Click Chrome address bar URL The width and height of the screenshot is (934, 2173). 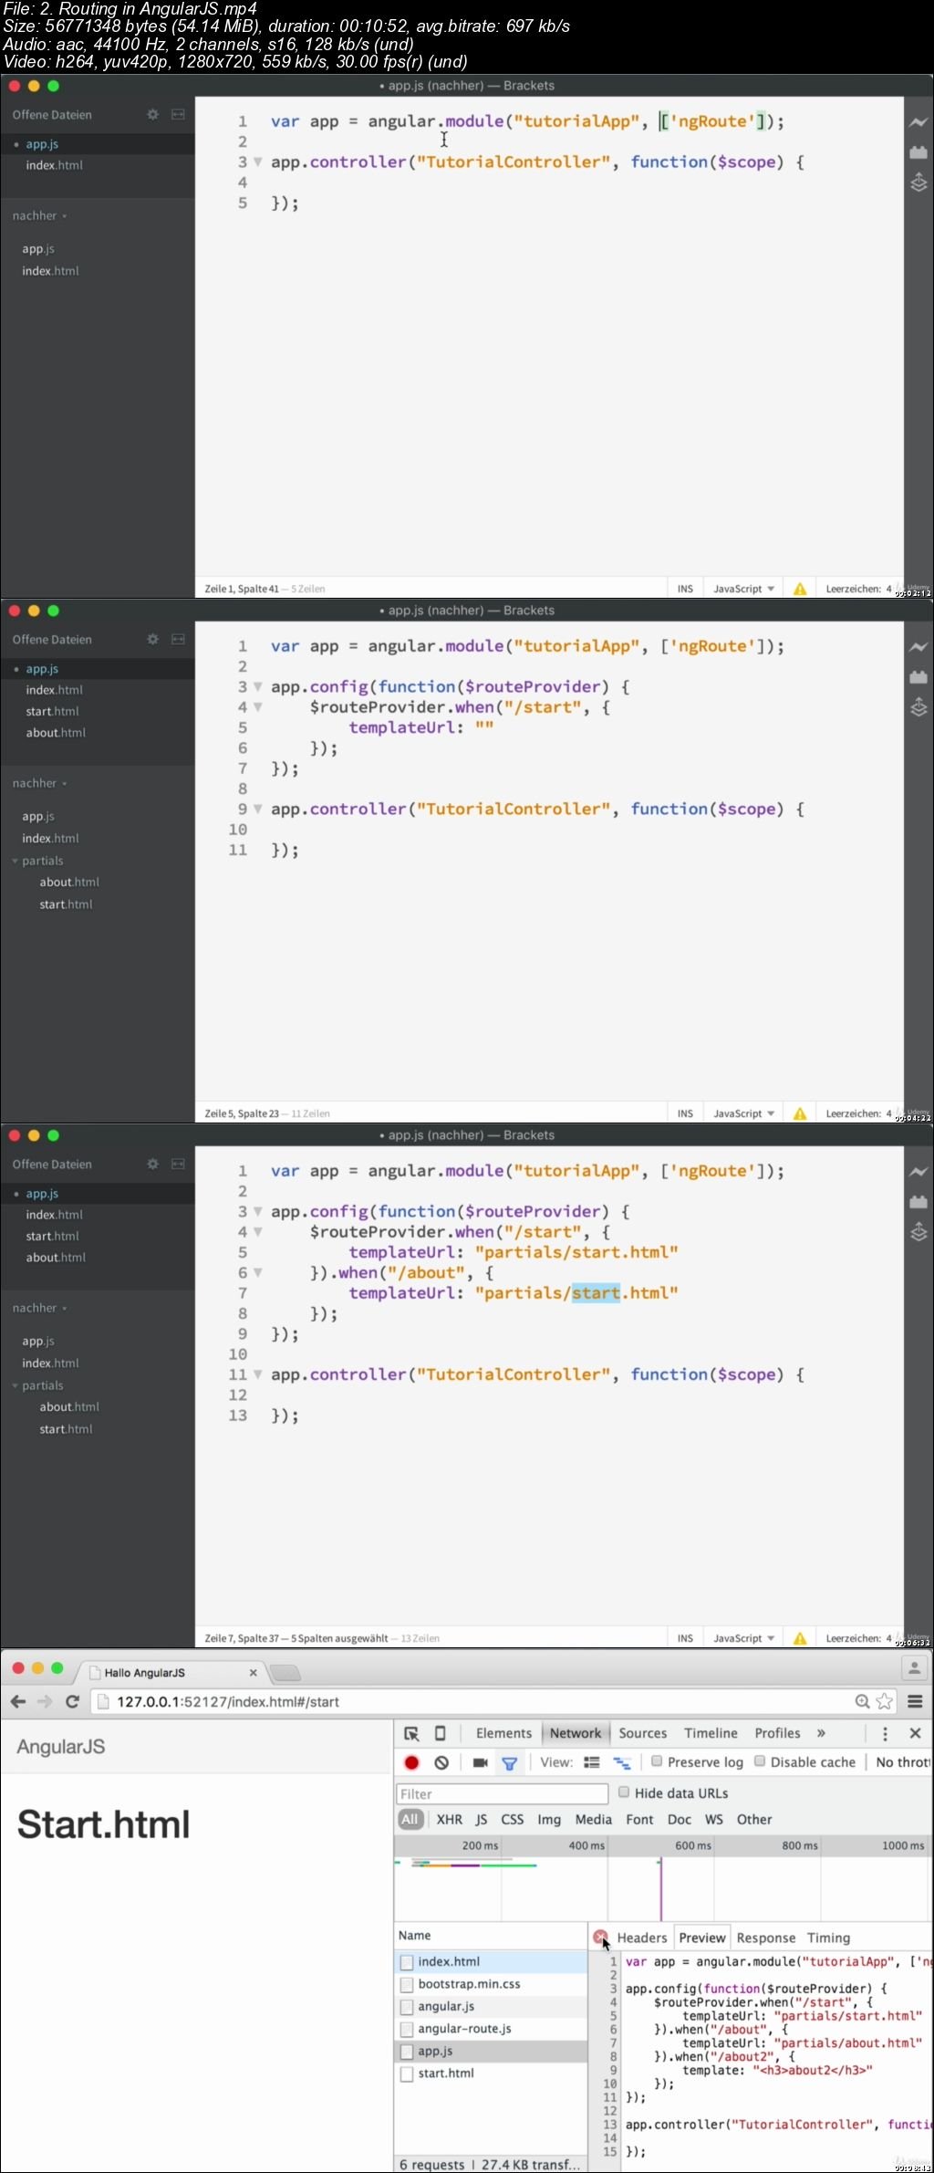click(228, 1702)
